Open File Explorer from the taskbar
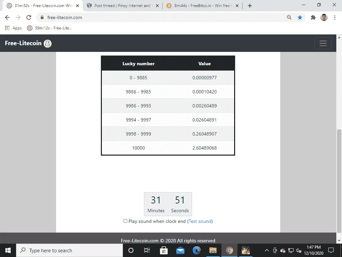This screenshot has width=342, height=257. [x=213, y=250]
